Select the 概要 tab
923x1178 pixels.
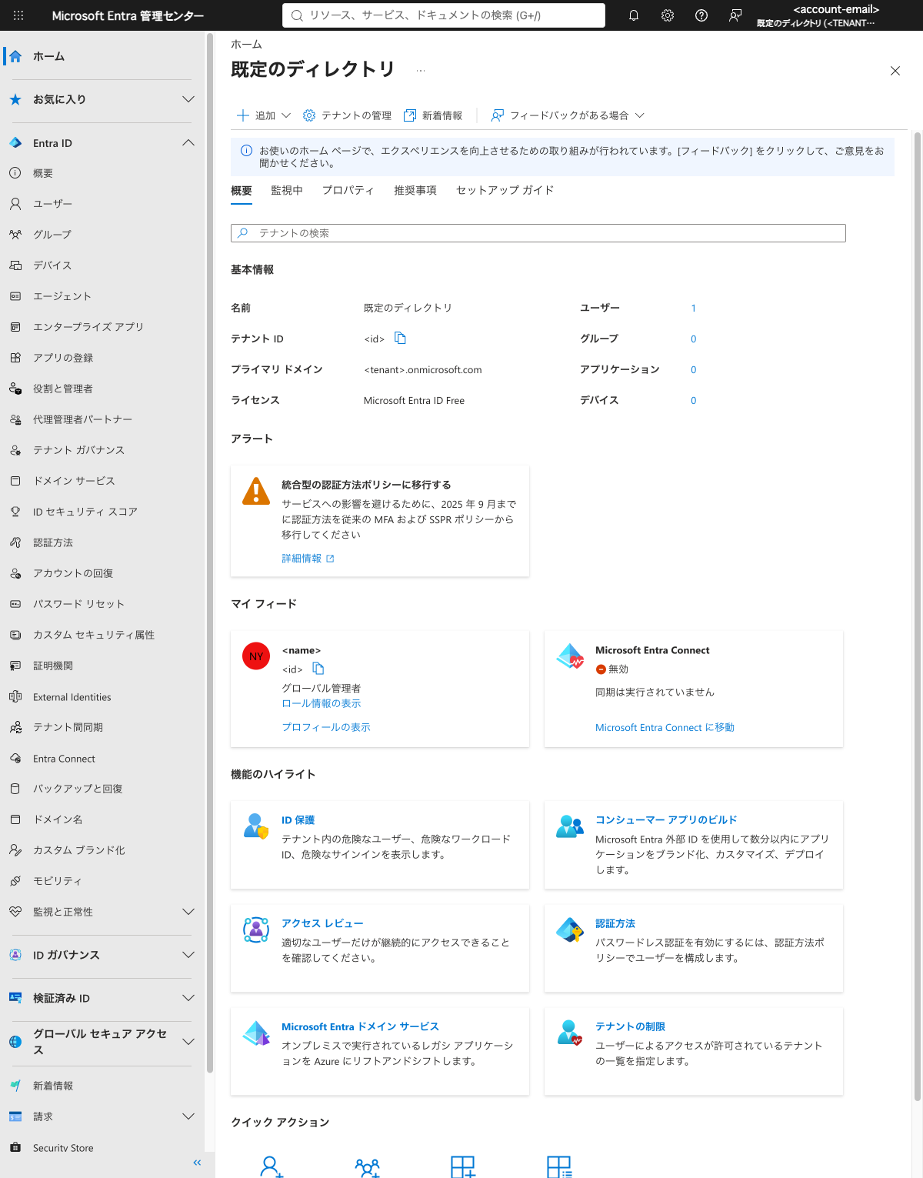click(242, 190)
